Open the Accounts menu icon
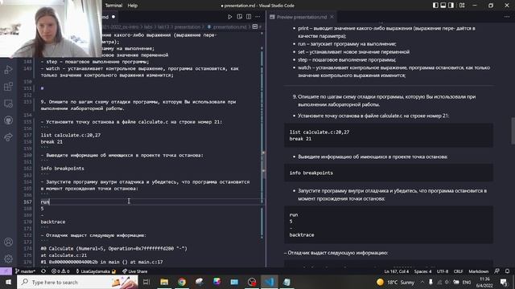This screenshot has height=289, width=515. (9, 242)
